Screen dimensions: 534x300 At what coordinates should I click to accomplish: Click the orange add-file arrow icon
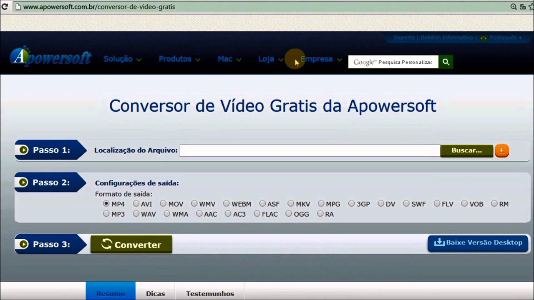click(502, 150)
